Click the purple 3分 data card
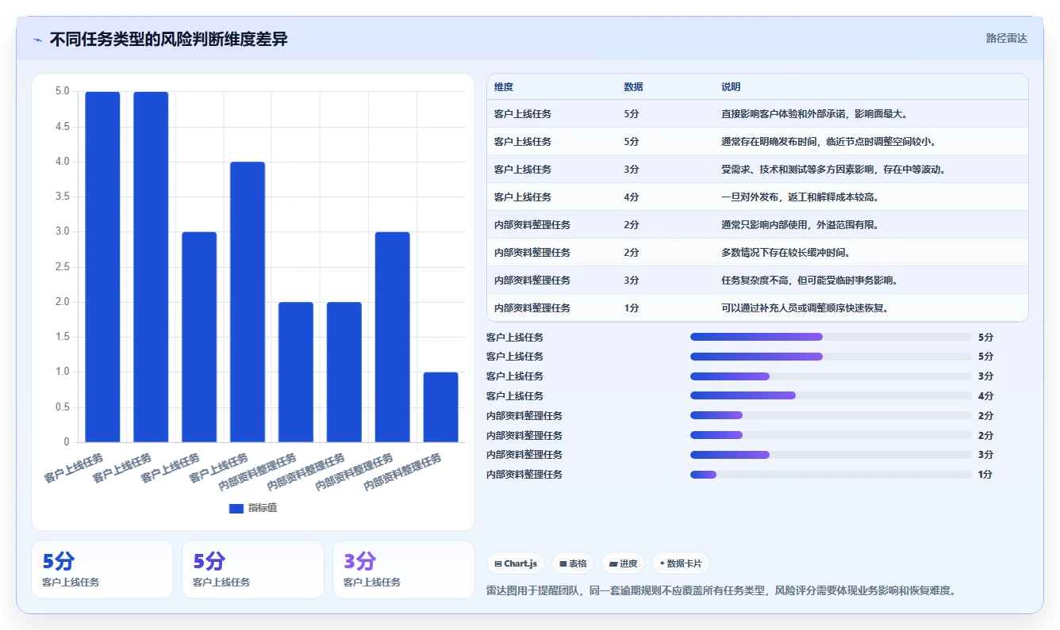The image size is (1060, 630). tap(403, 569)
